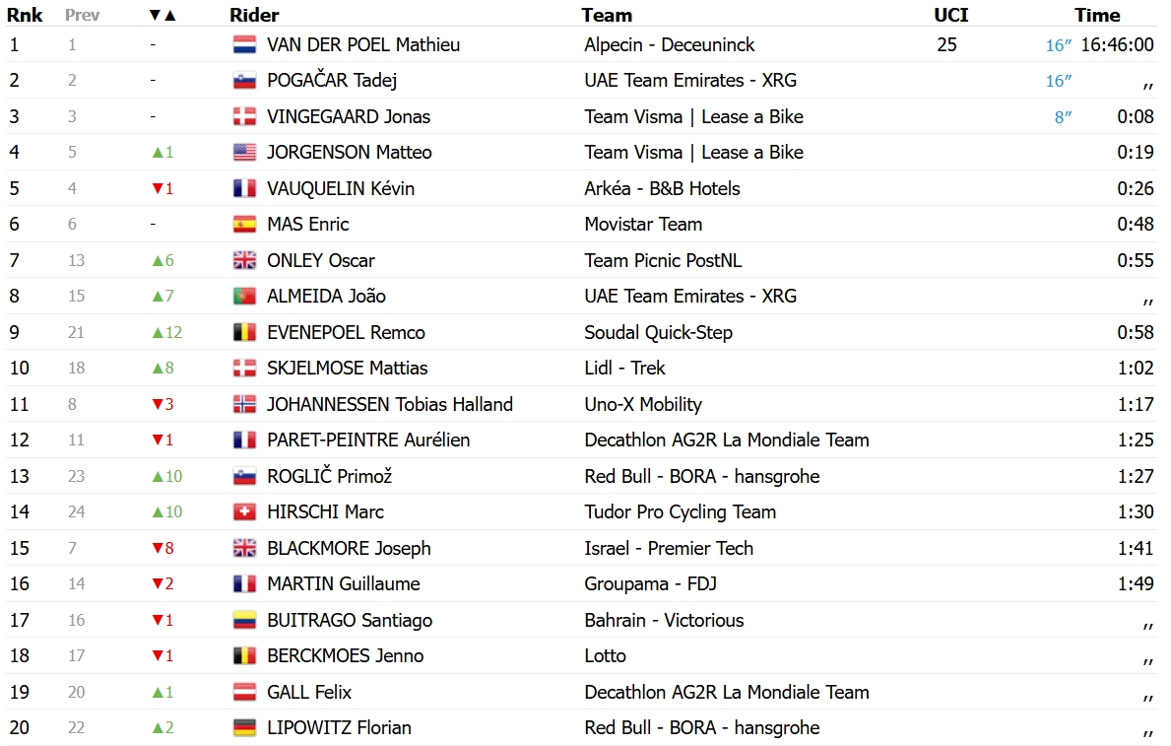Viewport: 1171px width, 746px height.
Task: Click the Netherlands flag beside Van der Poel
Action: coord(244,45)
